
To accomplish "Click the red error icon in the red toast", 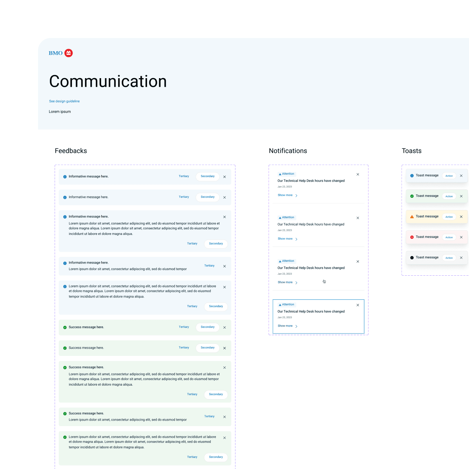I will (412, 237).
